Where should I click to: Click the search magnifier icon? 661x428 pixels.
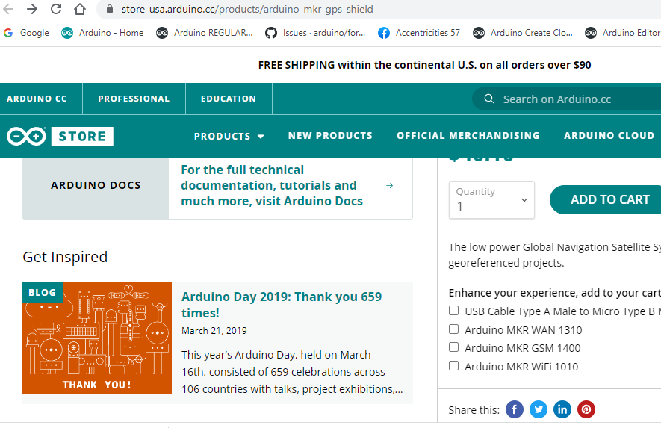(489, 99)
